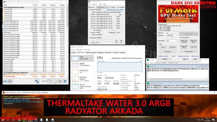The width and height of the screenshot is (217, 122).
Task: Open the Options menu in Core Temp
Action: click(95, 4)
